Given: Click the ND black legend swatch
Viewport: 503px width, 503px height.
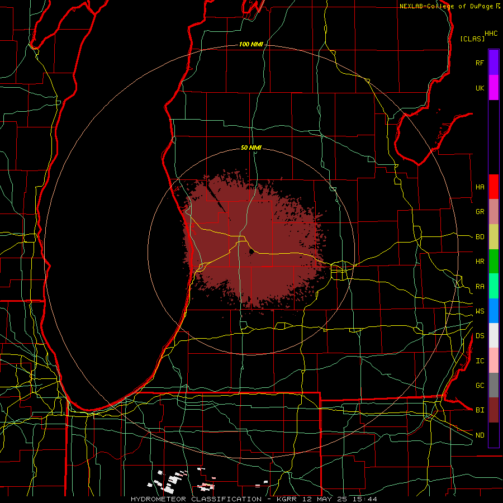Looking at the screenshot, I should coord(493,435).
